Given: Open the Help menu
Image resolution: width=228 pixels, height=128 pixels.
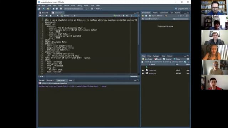Looking at the screenshot, I should pyautogui.click(x=98, y=6).
